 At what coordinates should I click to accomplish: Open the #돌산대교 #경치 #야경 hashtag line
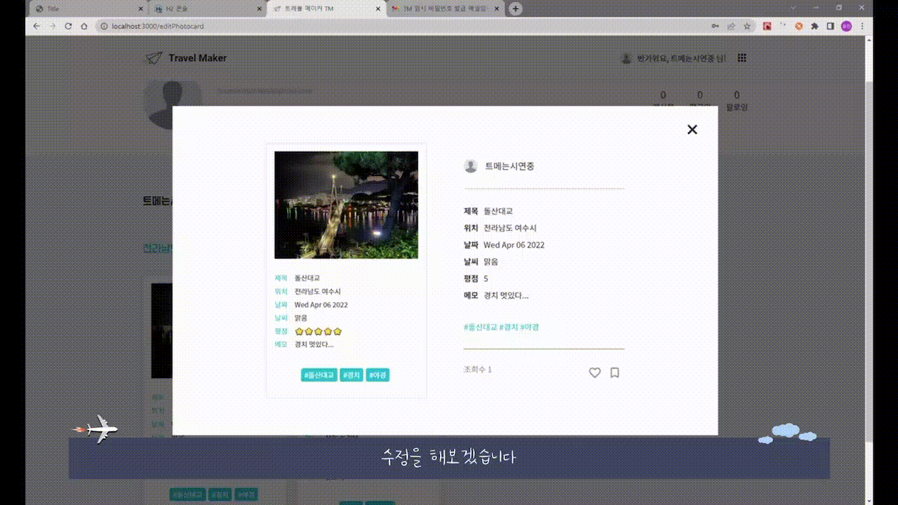pyautogui.click(x=501, y=327)
